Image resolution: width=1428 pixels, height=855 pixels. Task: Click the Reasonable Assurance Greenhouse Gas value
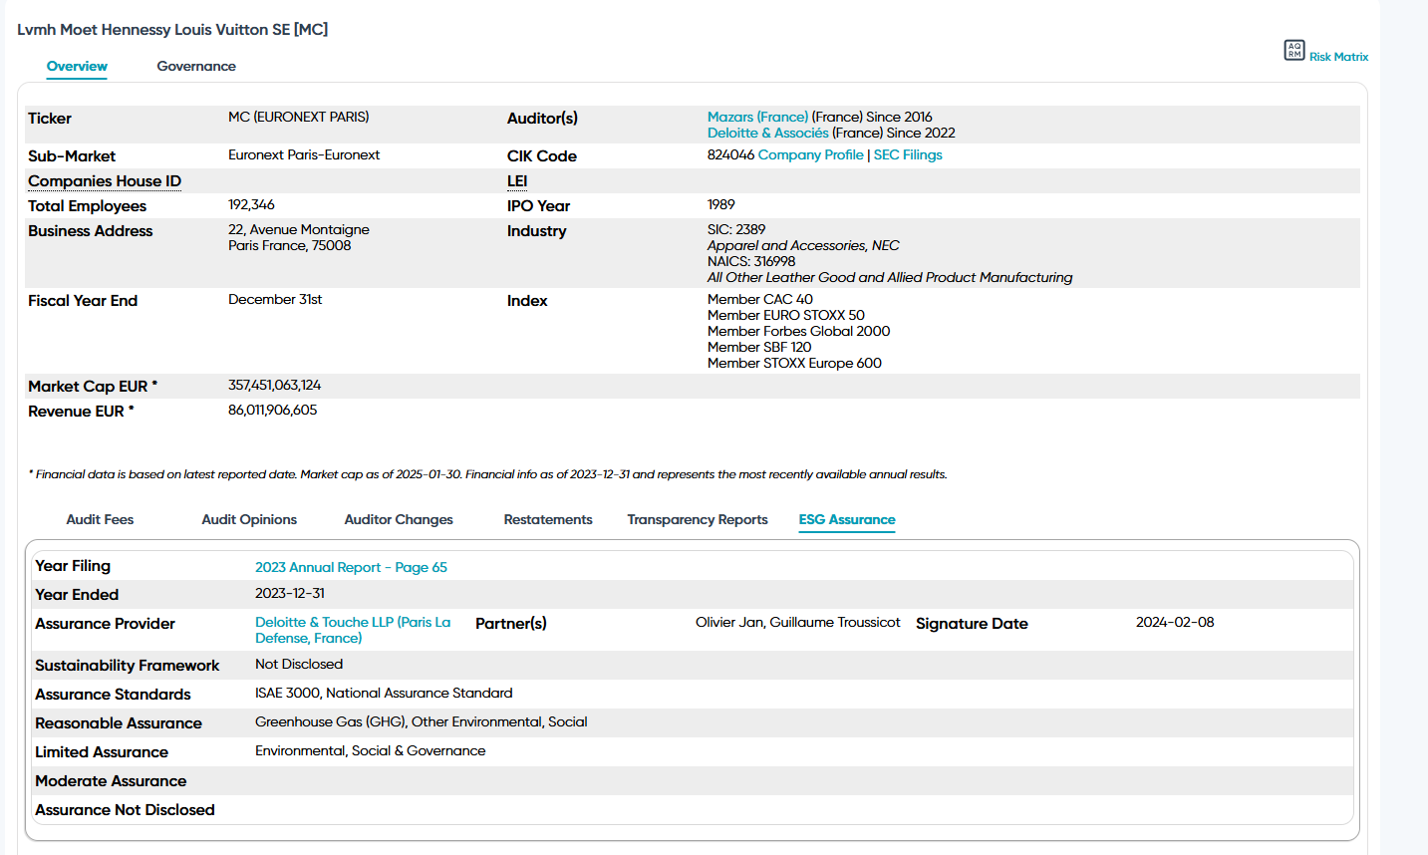[x=422, y=721]
